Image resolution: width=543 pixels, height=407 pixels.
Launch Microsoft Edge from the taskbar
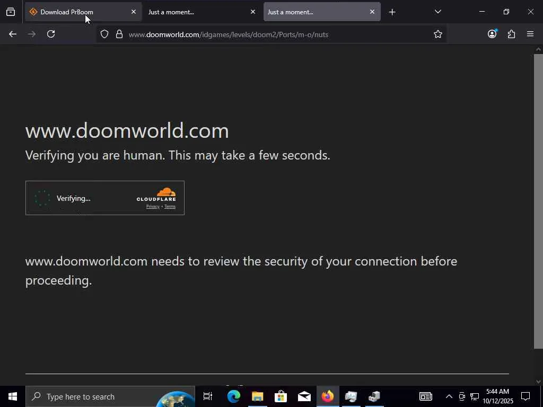(234, 396)
